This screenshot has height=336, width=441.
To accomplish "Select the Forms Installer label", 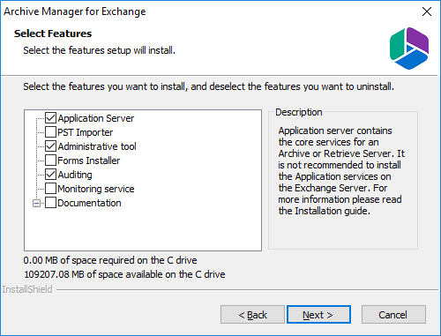I will pos(89,161).
